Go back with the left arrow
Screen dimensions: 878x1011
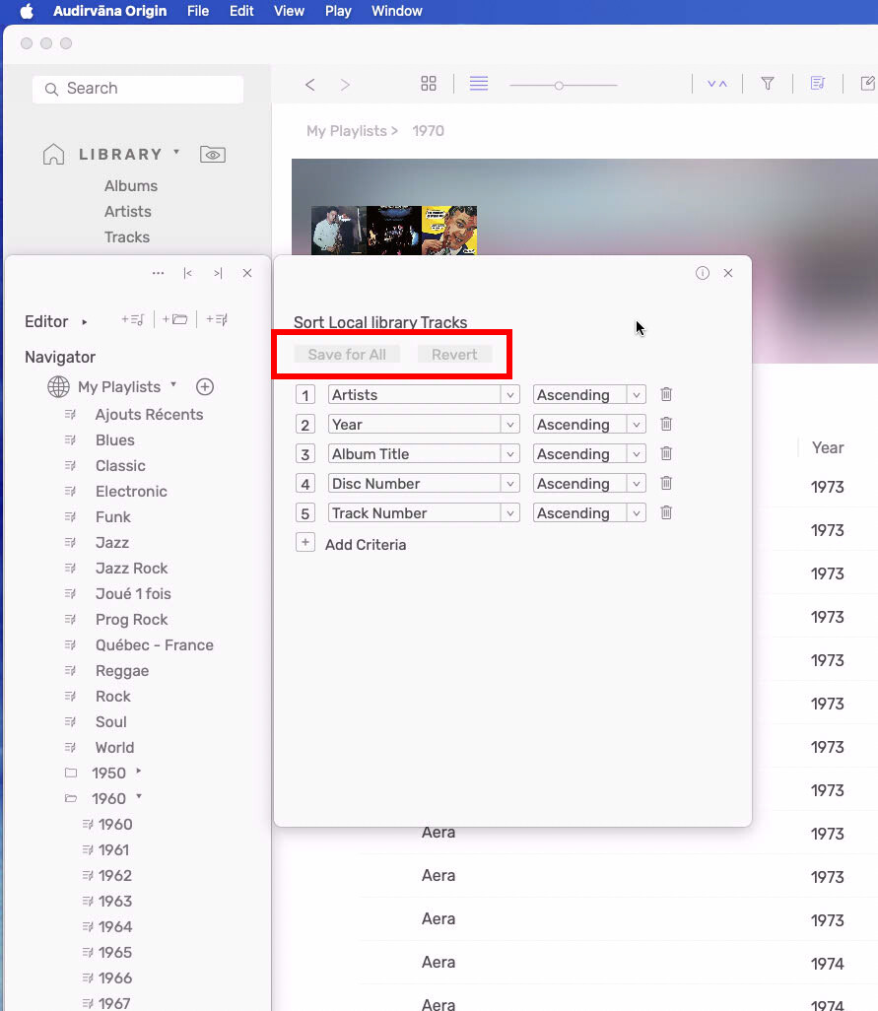pyautogui.click(x=310, y=86)
